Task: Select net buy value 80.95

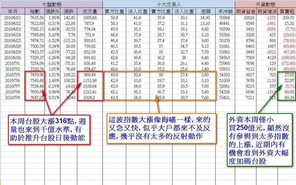Action: [x=289, y=92]
